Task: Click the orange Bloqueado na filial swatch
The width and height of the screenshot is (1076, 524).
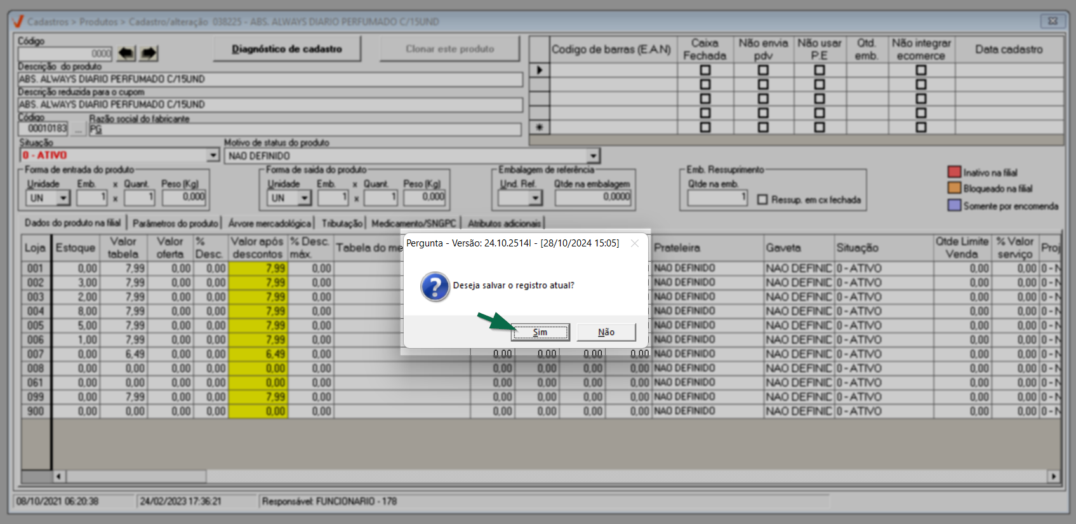Action: point(954,188)
